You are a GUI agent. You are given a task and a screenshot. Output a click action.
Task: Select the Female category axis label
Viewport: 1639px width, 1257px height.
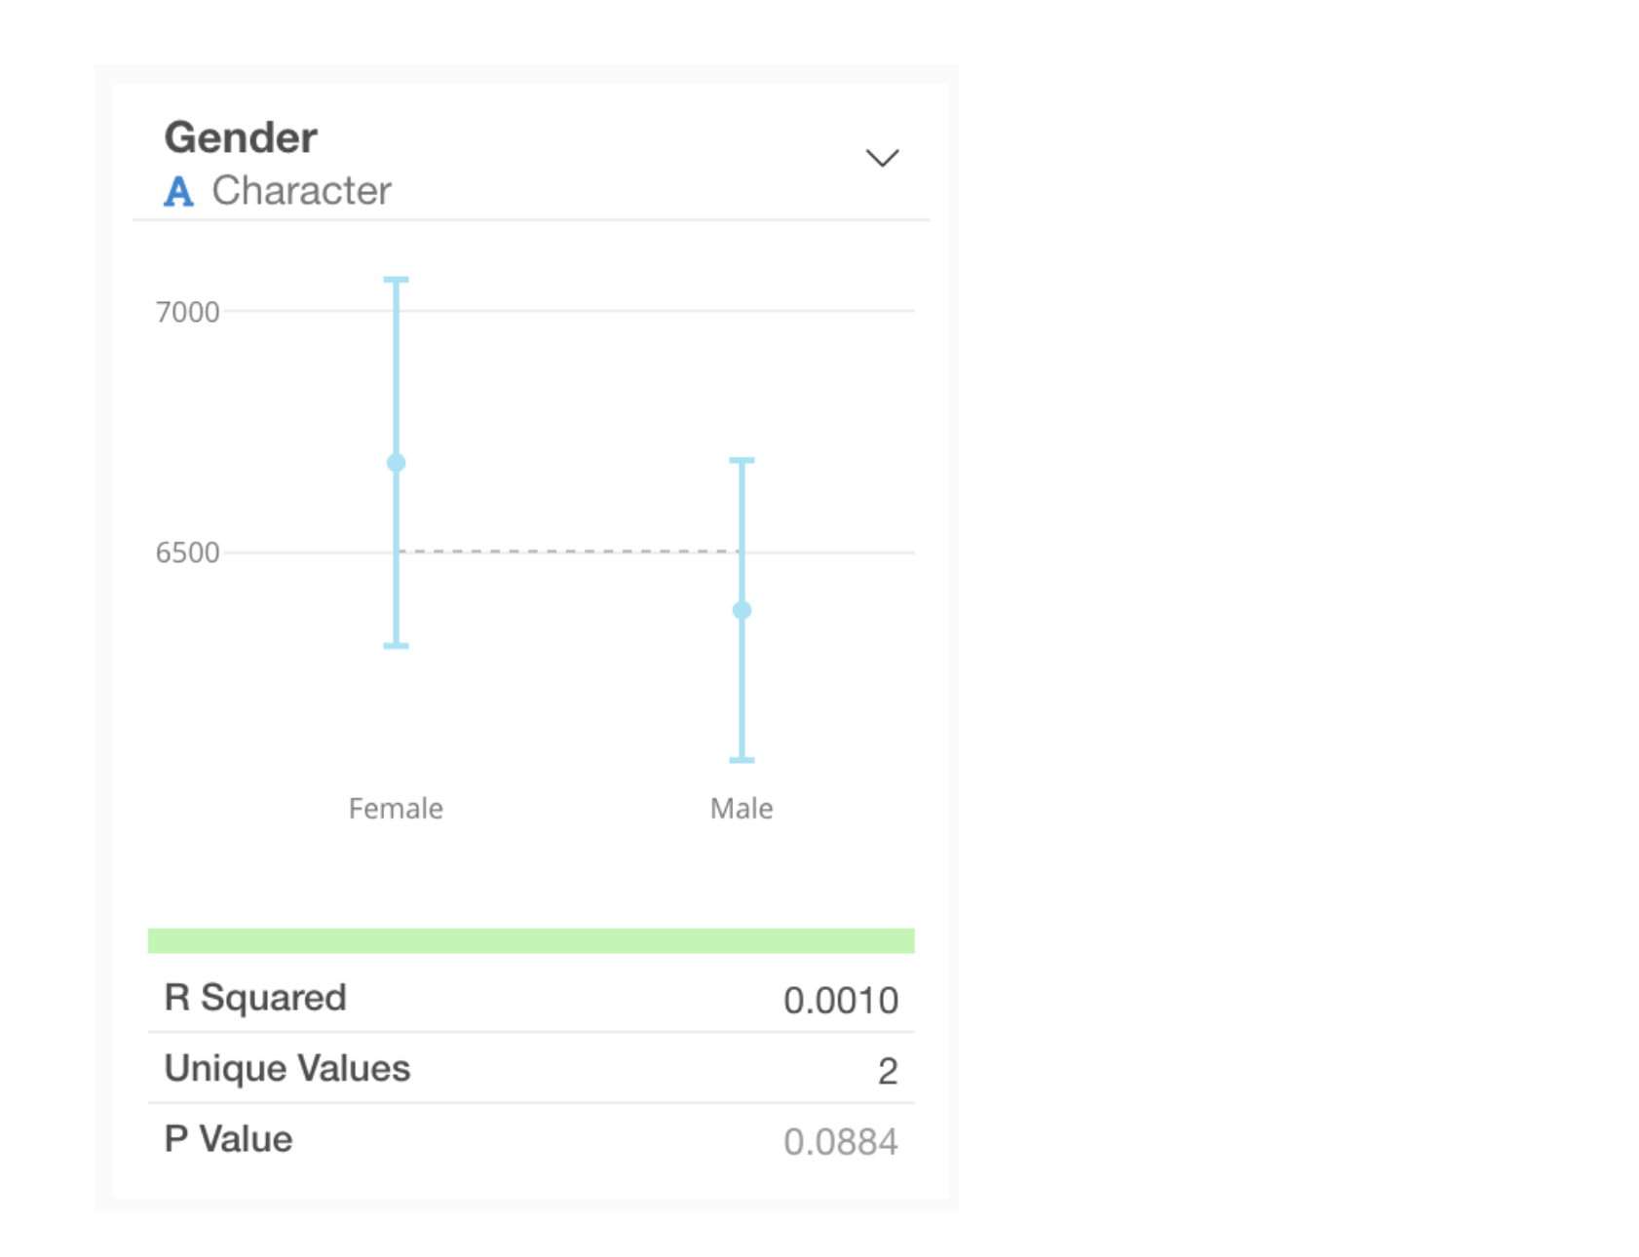[396, 809]
